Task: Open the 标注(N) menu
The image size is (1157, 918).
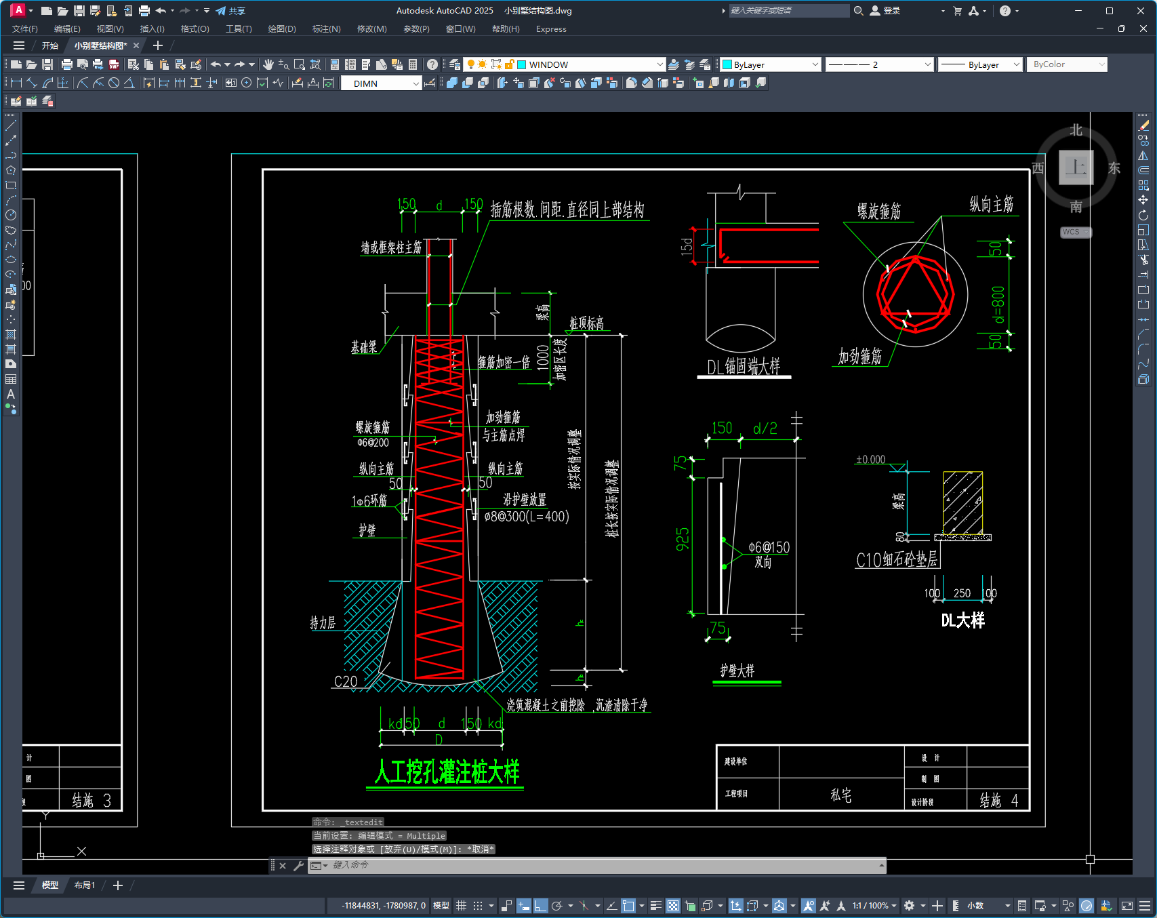Action: click(326, 29)
